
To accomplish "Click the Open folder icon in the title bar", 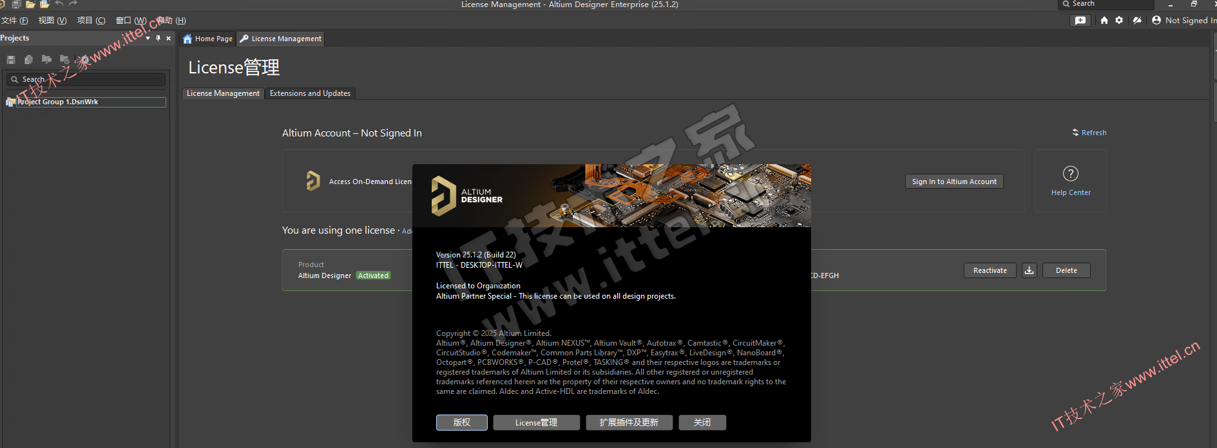I will click(x=30, y=4).
